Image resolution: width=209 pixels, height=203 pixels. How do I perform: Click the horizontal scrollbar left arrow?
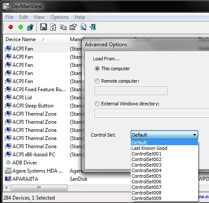point(6,188)
